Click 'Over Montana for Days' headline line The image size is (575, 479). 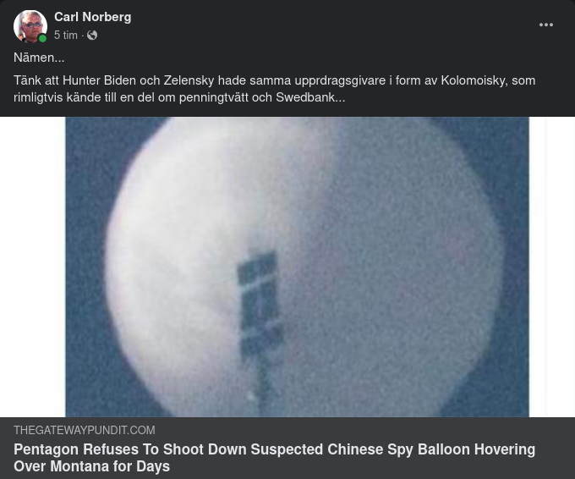click(91, 466)
